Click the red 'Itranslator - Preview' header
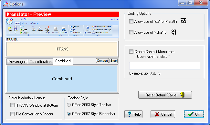 coord(62,14)
